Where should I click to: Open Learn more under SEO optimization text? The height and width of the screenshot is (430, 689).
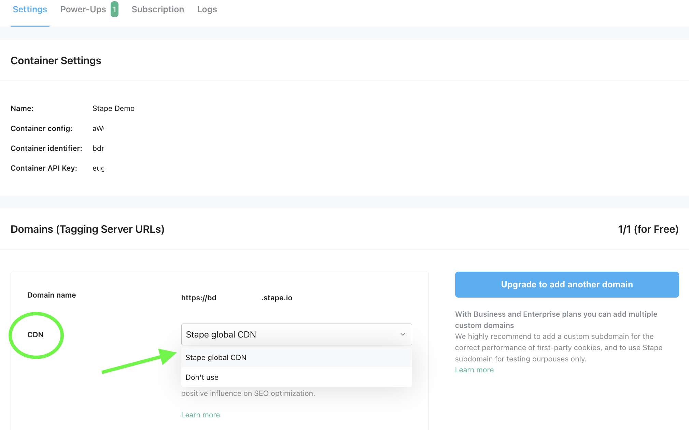[x=200, y=415]
